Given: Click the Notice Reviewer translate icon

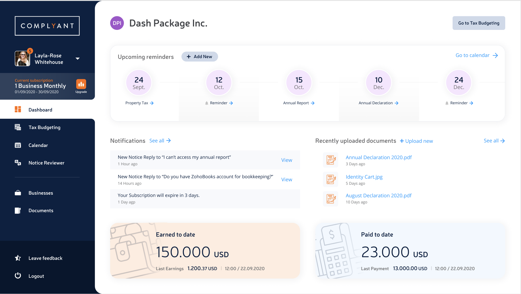Looking at the screenshot, I should [x=18, y=163].
